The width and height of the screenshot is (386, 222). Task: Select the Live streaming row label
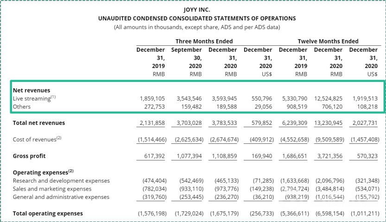point(33,99)
